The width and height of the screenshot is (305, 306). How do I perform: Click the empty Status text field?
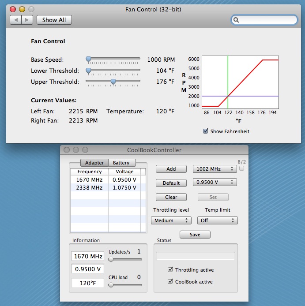(196, 256)
